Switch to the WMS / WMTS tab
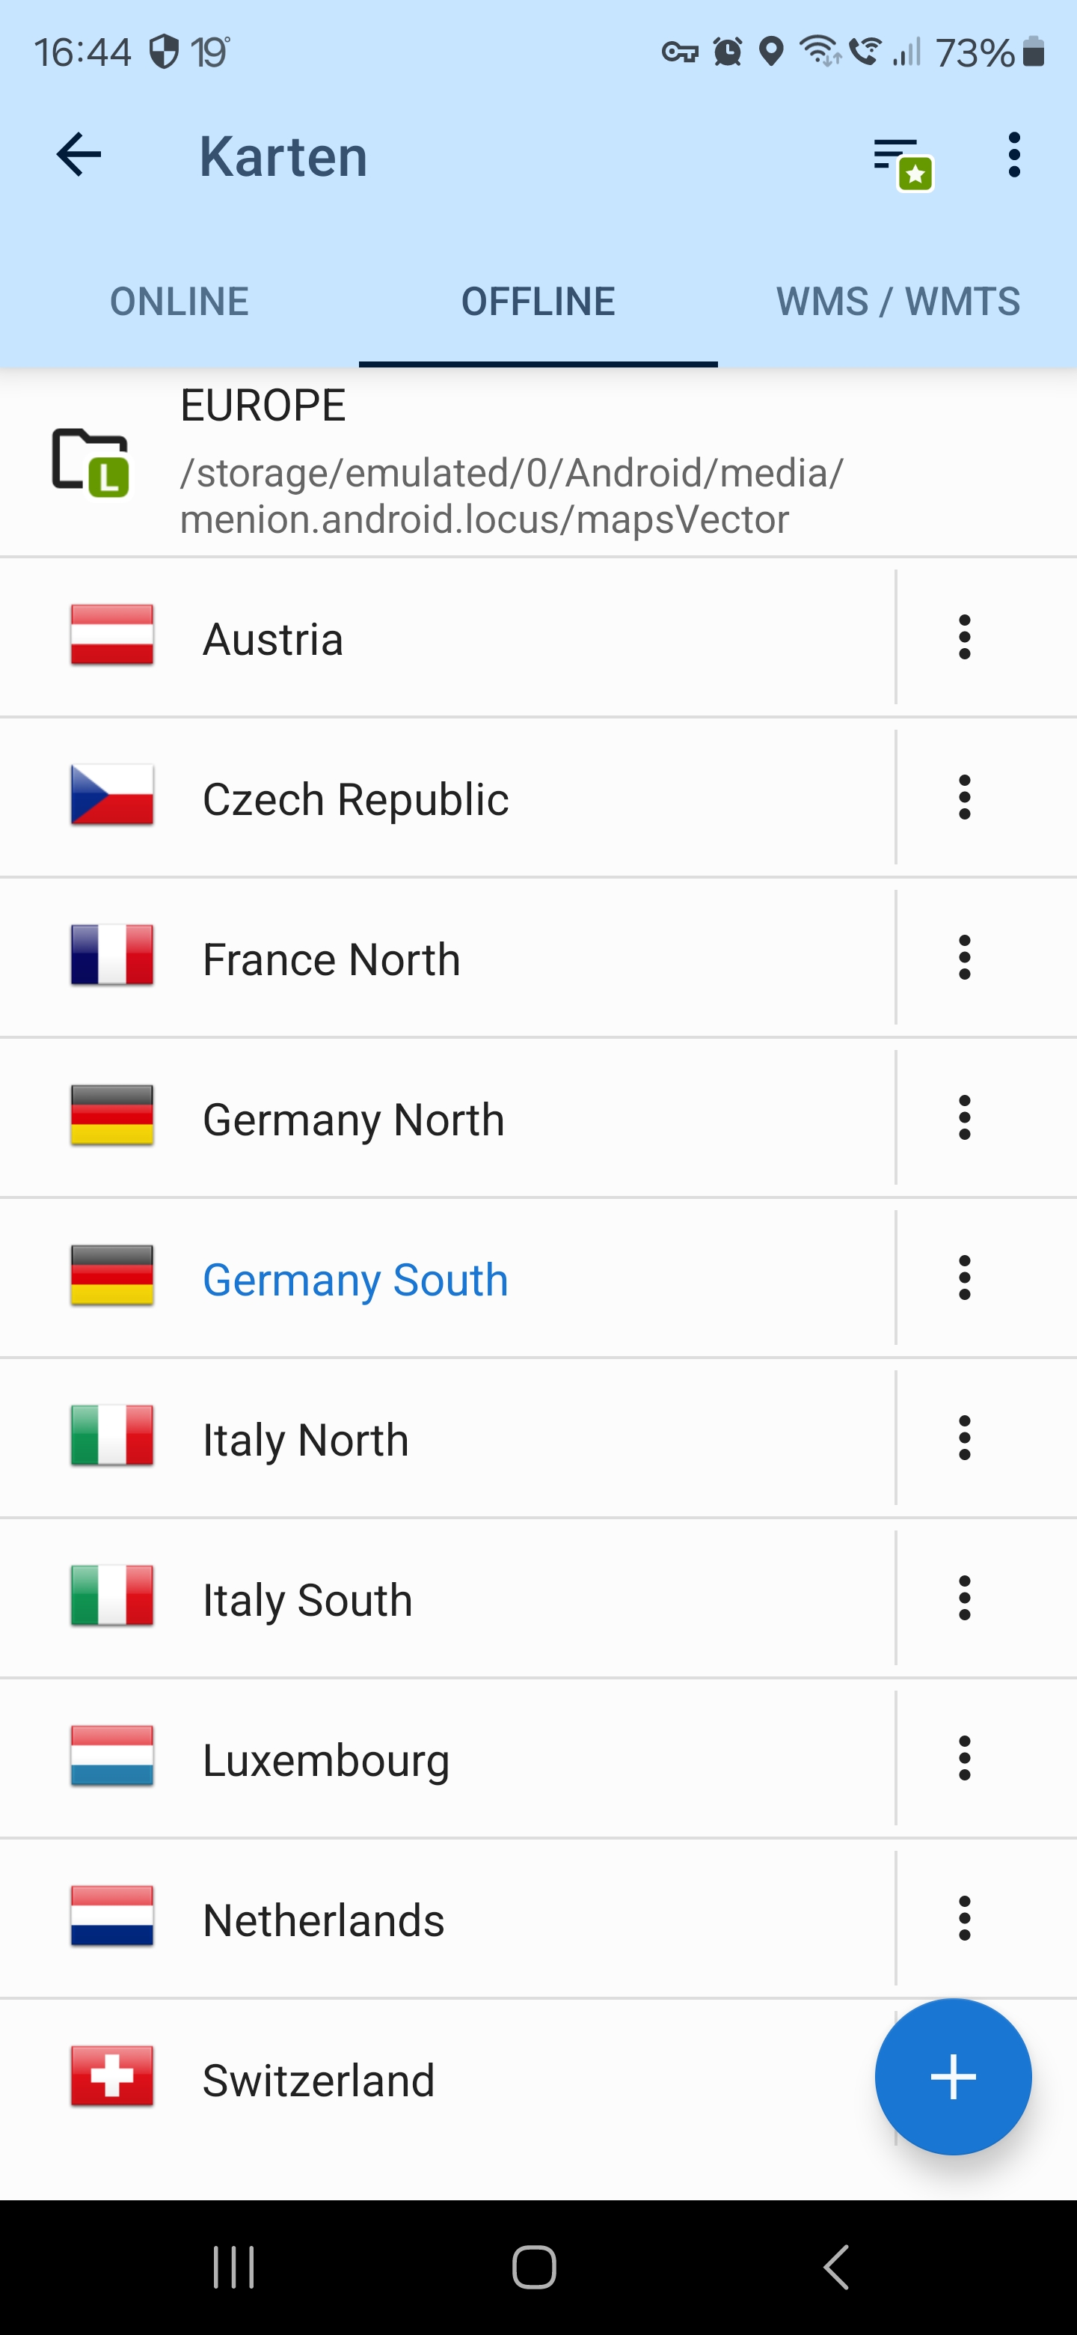The height and width of the screenshot is (2335, 1077). (x=897, y=302)
